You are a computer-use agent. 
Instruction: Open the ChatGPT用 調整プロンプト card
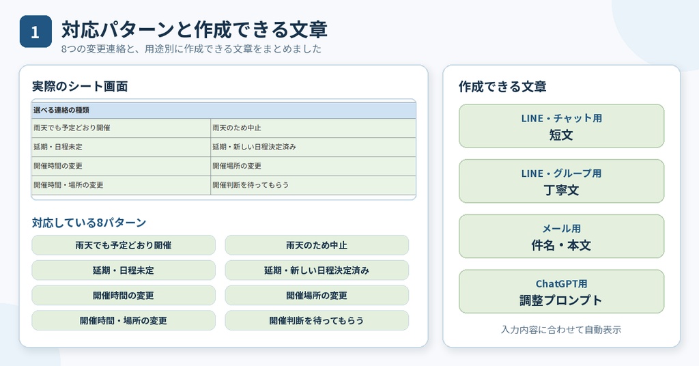562,292
